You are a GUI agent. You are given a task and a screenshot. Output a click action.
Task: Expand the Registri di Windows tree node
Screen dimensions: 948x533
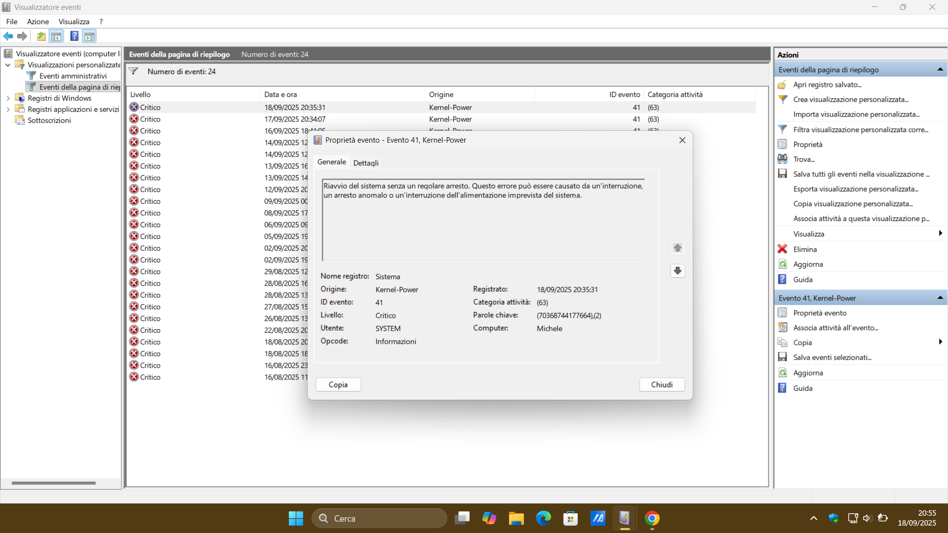point(8,98)
